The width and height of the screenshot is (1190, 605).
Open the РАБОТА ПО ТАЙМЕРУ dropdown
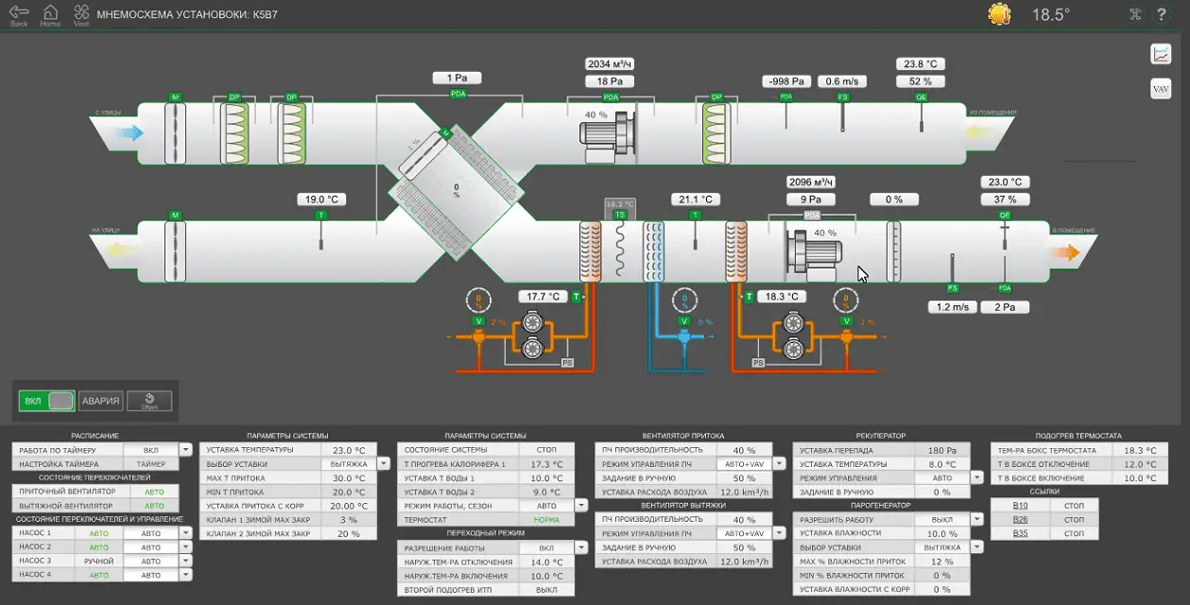pyautogui.click(x=185, y=448)
